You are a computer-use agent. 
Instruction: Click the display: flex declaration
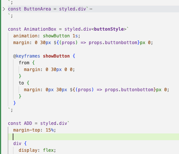[x=37, y=150]
